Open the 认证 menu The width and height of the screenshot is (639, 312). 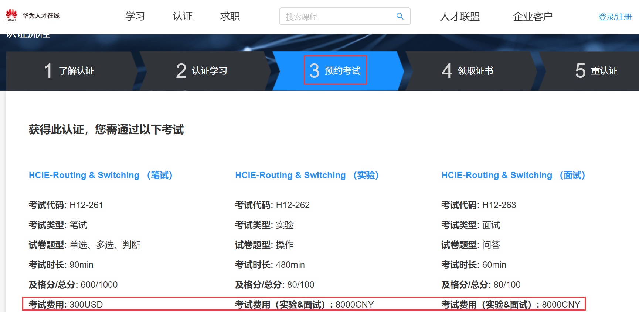click(x=183, y=16)
